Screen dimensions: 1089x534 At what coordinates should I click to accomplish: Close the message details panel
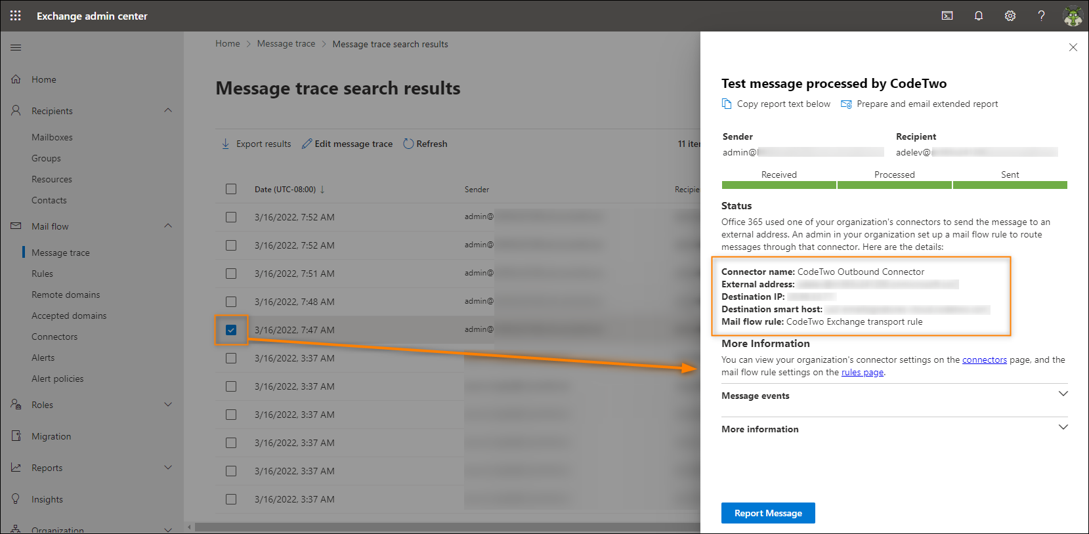pos(1073,47)
